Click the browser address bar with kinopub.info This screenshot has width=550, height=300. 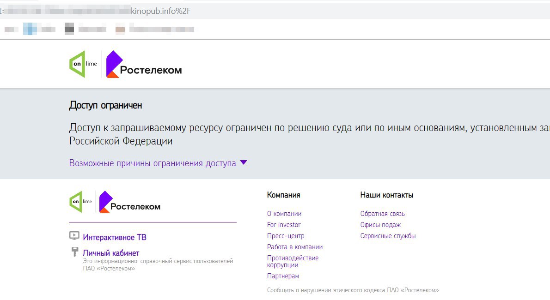click(x=275, y=11)
